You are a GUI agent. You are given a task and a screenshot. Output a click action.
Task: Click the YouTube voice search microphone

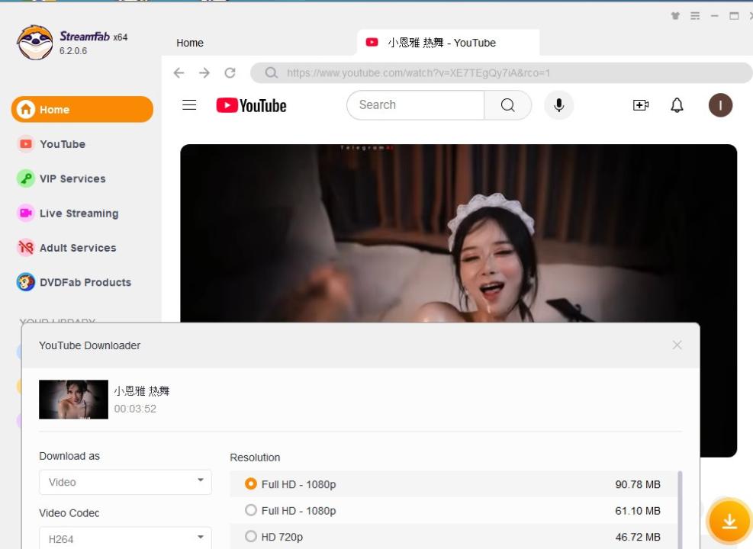click(x=558, y=105)
